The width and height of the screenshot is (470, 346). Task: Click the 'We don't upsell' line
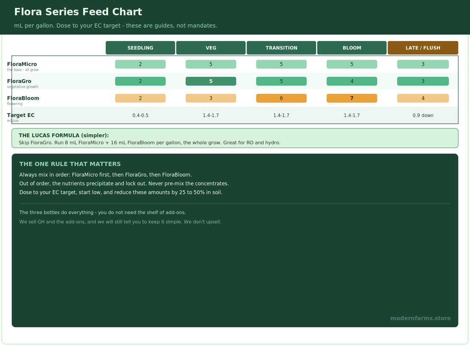pos(120,222)
